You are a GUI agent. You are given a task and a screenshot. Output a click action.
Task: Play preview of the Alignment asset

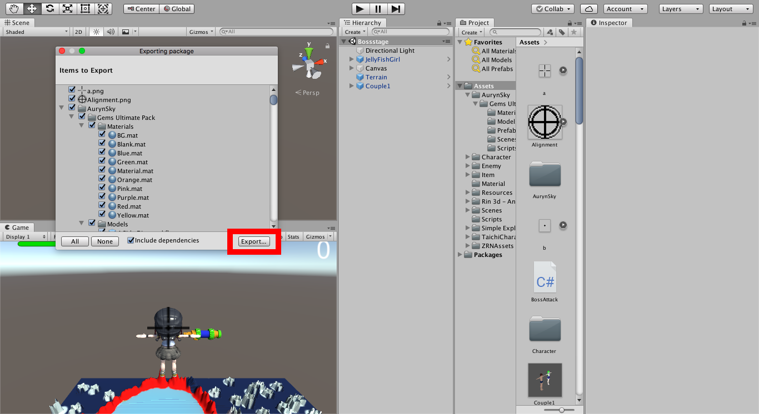point(563,122)
